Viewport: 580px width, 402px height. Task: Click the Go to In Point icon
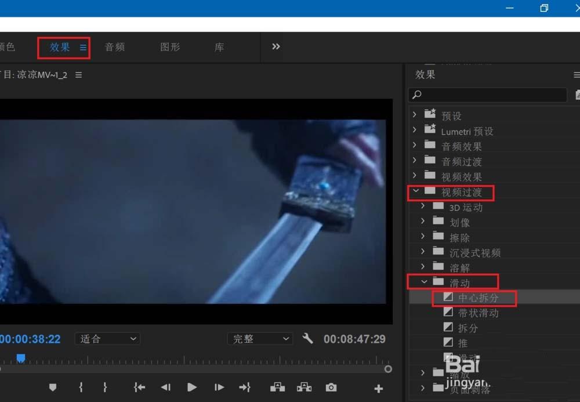pos(139,388)
